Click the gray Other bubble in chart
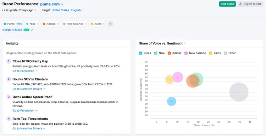Image resolution: width=266 pixels, height=136 pixels. [x=239, y=92]
